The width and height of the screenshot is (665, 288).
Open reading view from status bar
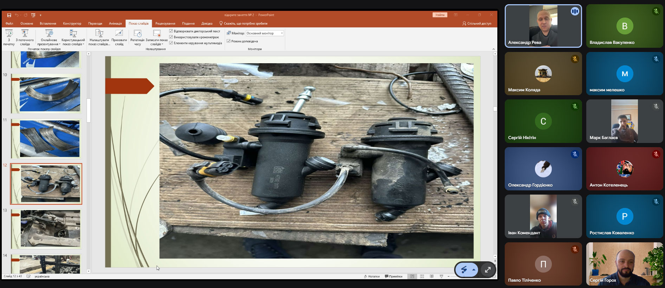(x=432, y=276)
